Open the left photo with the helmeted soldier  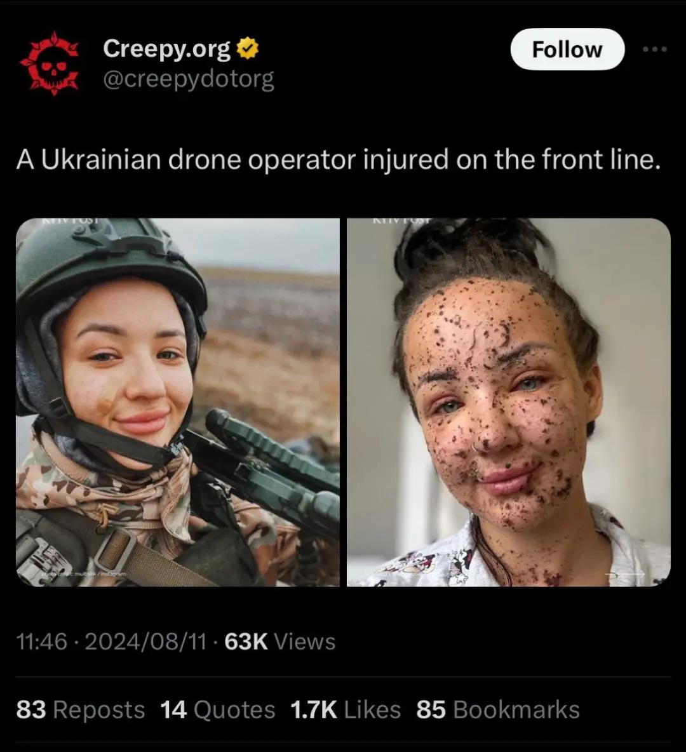[x=177, y=402]
